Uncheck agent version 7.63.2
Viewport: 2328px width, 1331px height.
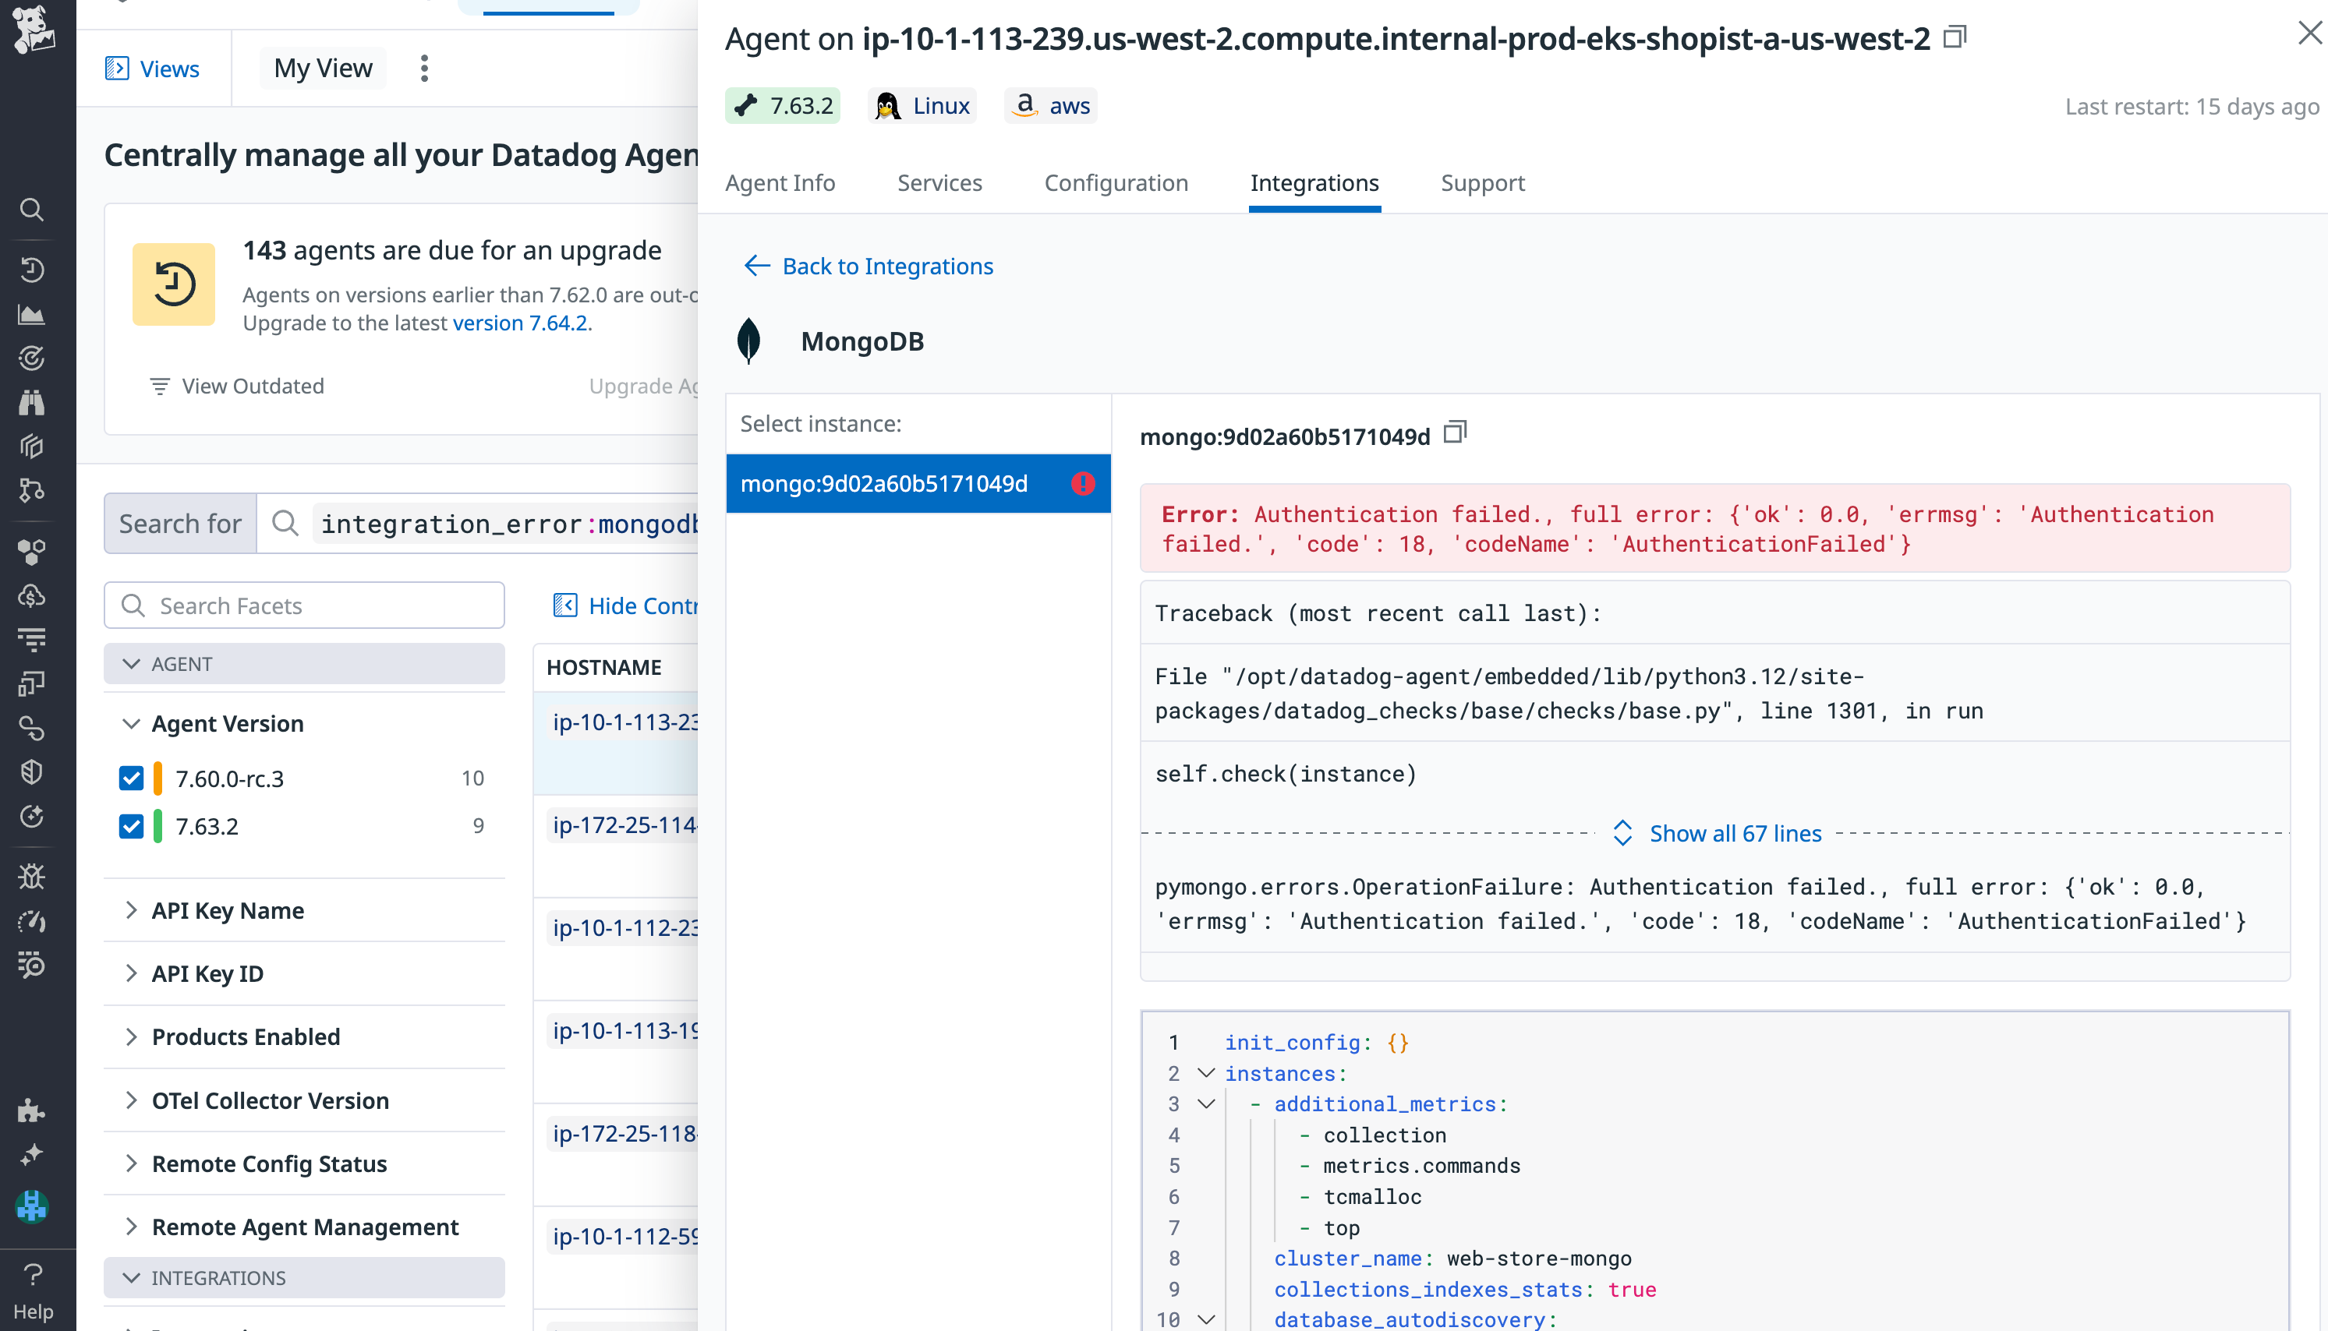tap(132, 825)
